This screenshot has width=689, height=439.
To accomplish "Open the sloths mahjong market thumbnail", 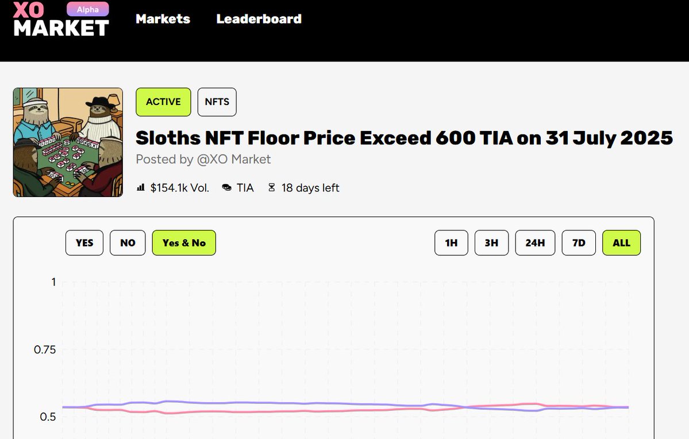I will pyautogui.click(x=68, y=143).
